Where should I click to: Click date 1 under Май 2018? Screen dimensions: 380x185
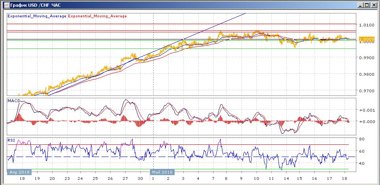coord(153,178)
